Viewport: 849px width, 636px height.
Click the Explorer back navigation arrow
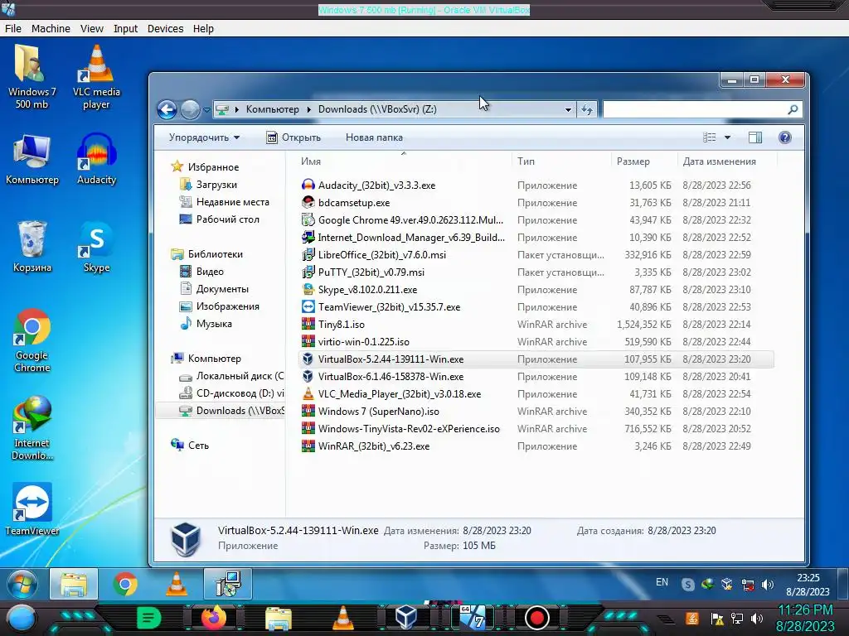coord(167,110)
